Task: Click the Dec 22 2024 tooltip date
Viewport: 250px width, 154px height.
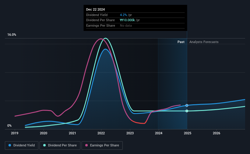Action: (x=96, y=9)
